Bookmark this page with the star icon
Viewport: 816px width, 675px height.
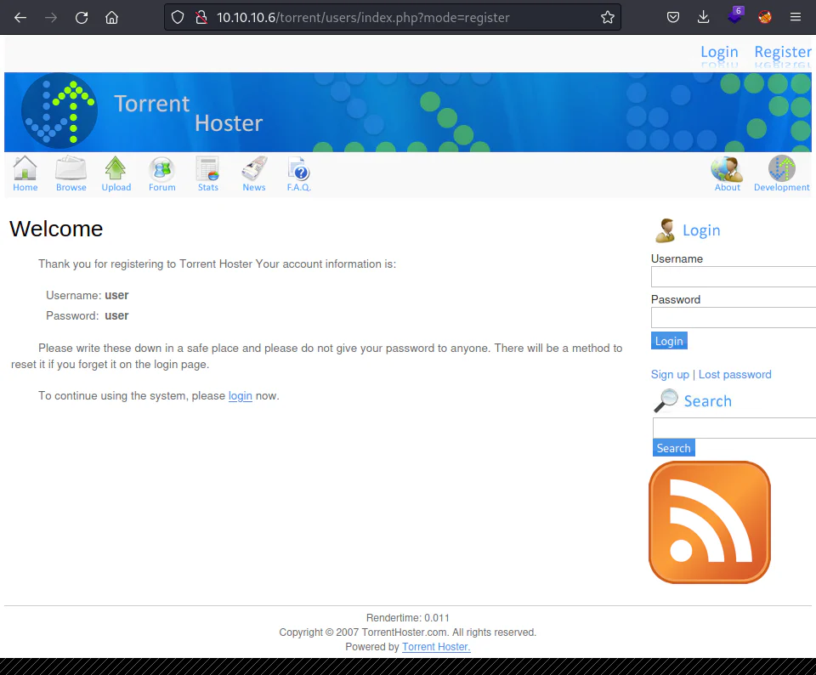click(x=607, y=18)
